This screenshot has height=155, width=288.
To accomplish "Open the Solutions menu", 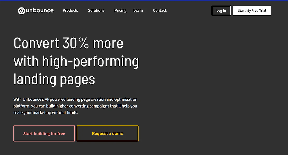I will [96, 11].
